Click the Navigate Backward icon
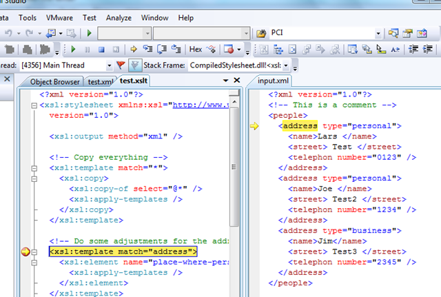The height and width of the screenshot is (297, 441). 51,33
